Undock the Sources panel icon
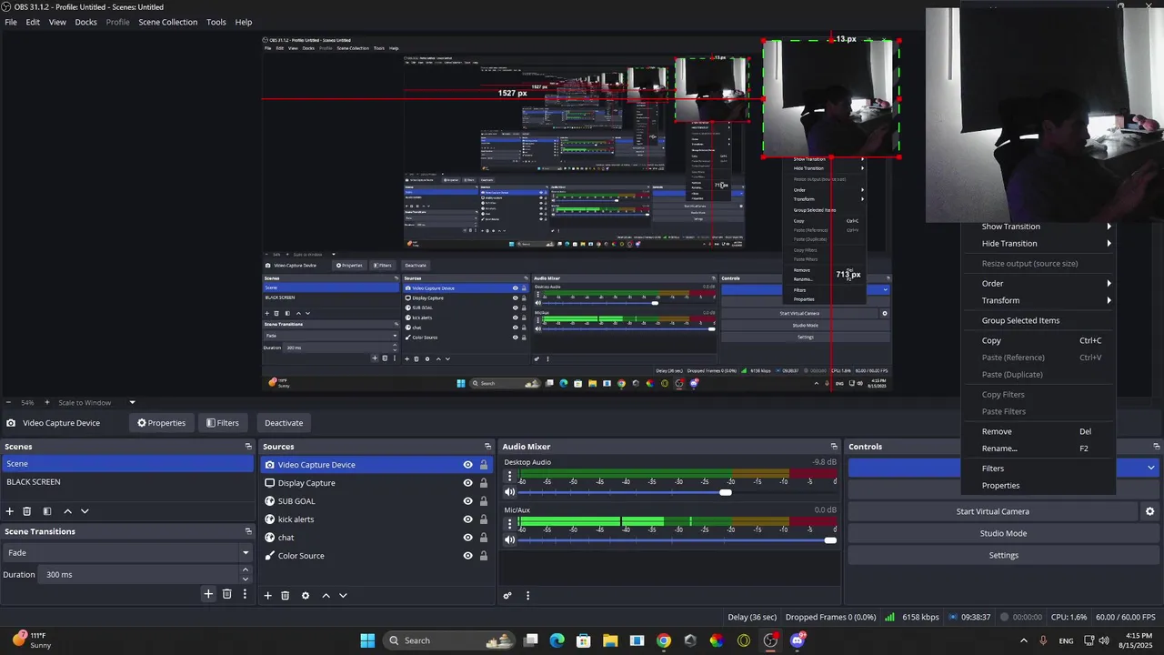Viewport: 1164px width, 655px height. (487, 447)
